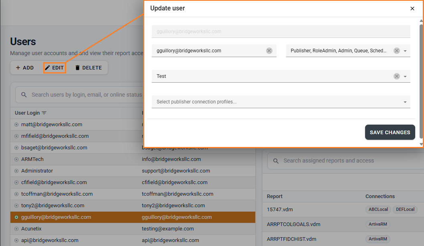Select radio for cfifield@bridgeworksllc.com
The image size is (424, 246).
click(16, 183)
